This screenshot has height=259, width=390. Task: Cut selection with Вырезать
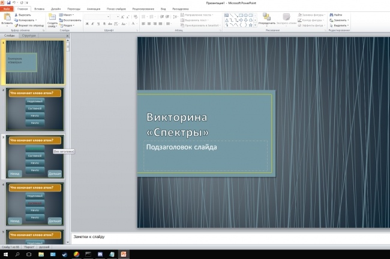pyautogui.click(x=23, y=15)
